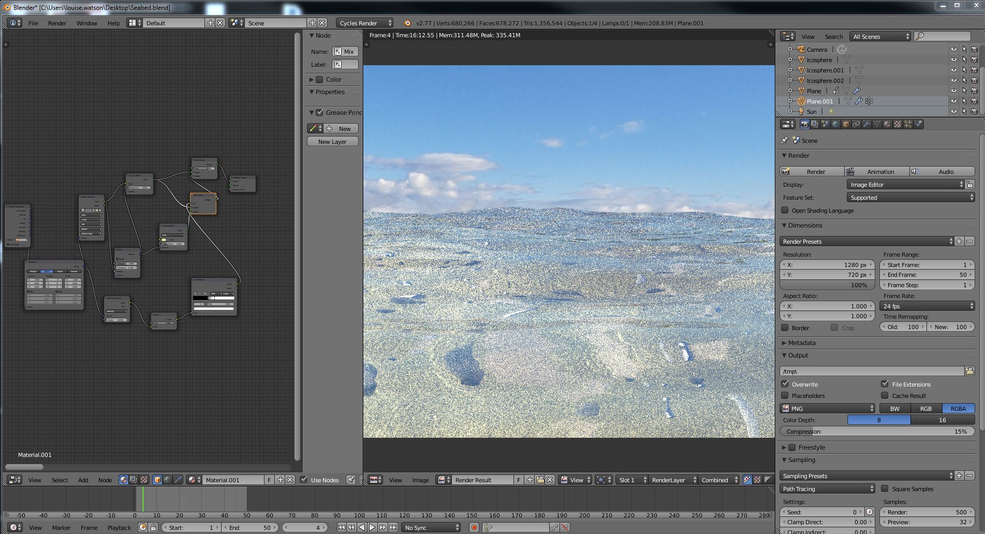Open the File menu
The width and height of the screenshot is (985, 534).
pyautogui.click(x=33, y=23)
